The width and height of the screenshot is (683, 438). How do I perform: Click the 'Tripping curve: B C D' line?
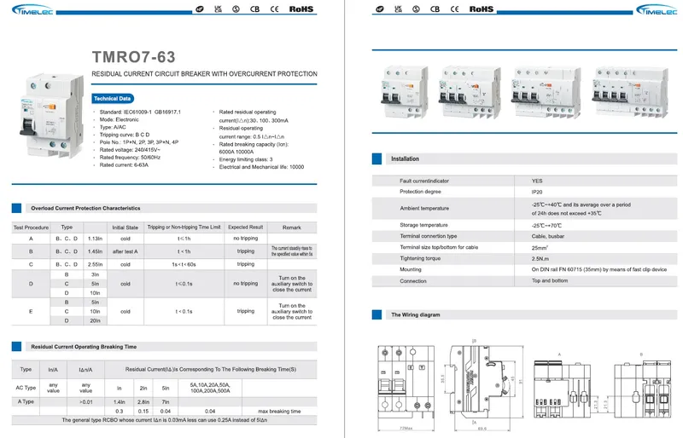pyautogui.click(x=124, y=135)
